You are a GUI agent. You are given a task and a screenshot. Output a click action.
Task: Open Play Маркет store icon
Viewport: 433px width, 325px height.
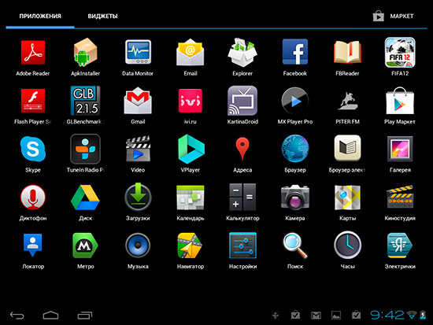point(400,101)
